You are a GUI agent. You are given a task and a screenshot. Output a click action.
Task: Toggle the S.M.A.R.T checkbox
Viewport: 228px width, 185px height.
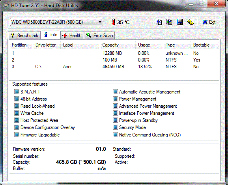(x=17, y=92)
